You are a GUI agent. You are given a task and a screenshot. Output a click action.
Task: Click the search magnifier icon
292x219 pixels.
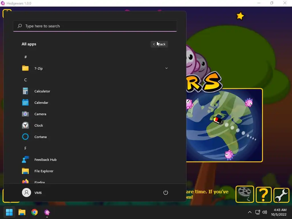tap(20, 26)
